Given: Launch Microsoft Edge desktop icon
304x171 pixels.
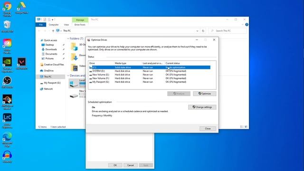Looking at the screenshot, I should tap(7, 139).
